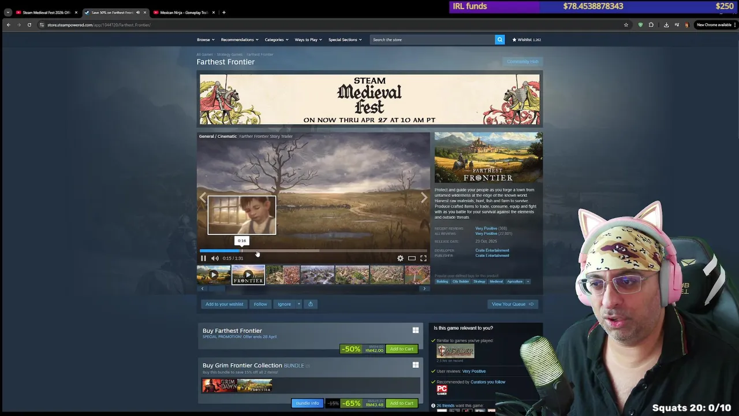Open the snowy town screenshot thumbnail
Image resolution: width=739 pixels, height=416 pixels.
[x=318, y=275]
